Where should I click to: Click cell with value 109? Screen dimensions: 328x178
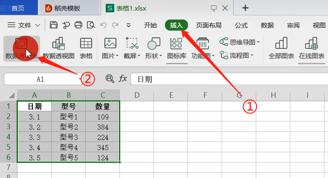103,117
